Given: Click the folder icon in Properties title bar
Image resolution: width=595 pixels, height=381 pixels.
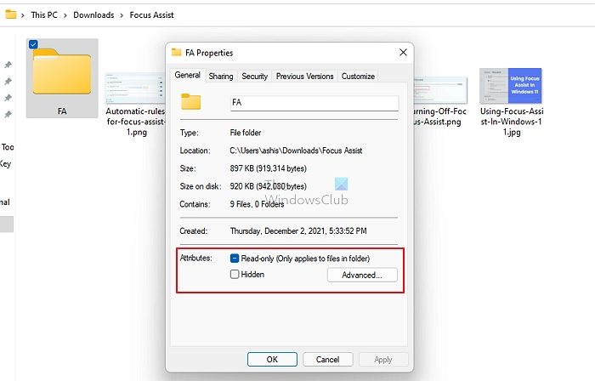Looking at the screenshot, I should 177,53.
